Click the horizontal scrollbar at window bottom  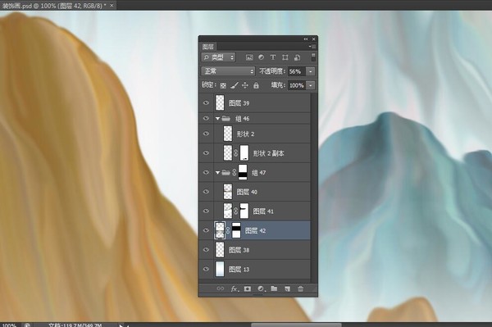click(296, 325)
